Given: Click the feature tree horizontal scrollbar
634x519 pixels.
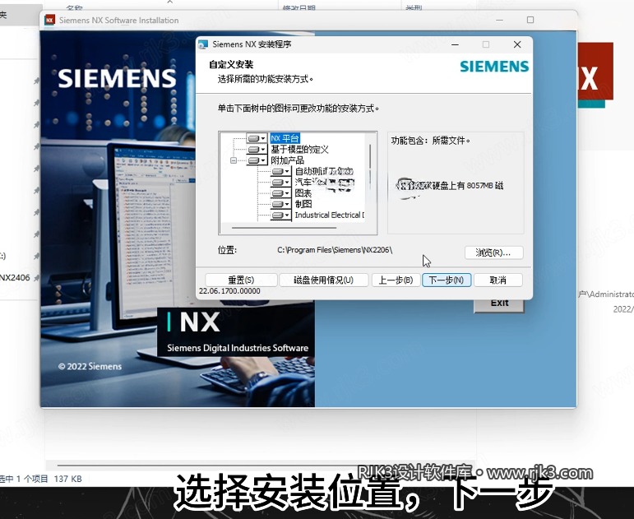Looking at the screenshot, I should (284, 228).
